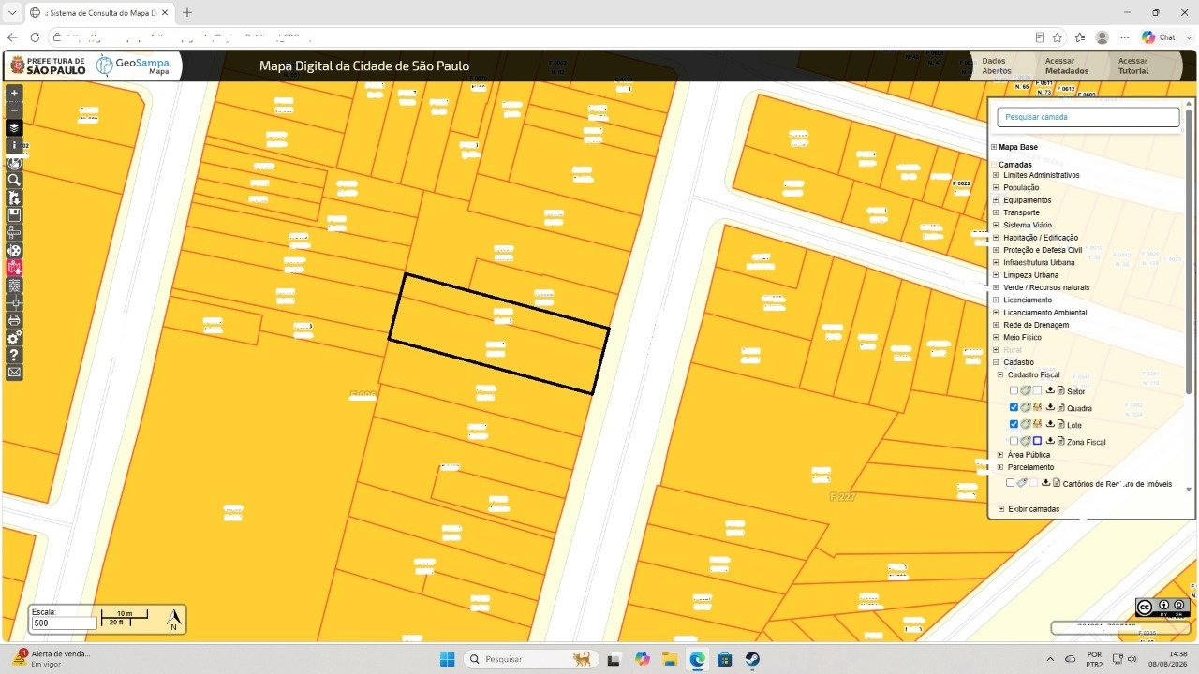Select the Sistema de Consulta browser tab
1199x674 pixels.
[98, 12]
